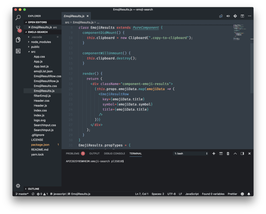Viewport: 266px width, 214px height.
Task: Switch to the DEBUG CONSOLE tab
Action: point(114,153)
